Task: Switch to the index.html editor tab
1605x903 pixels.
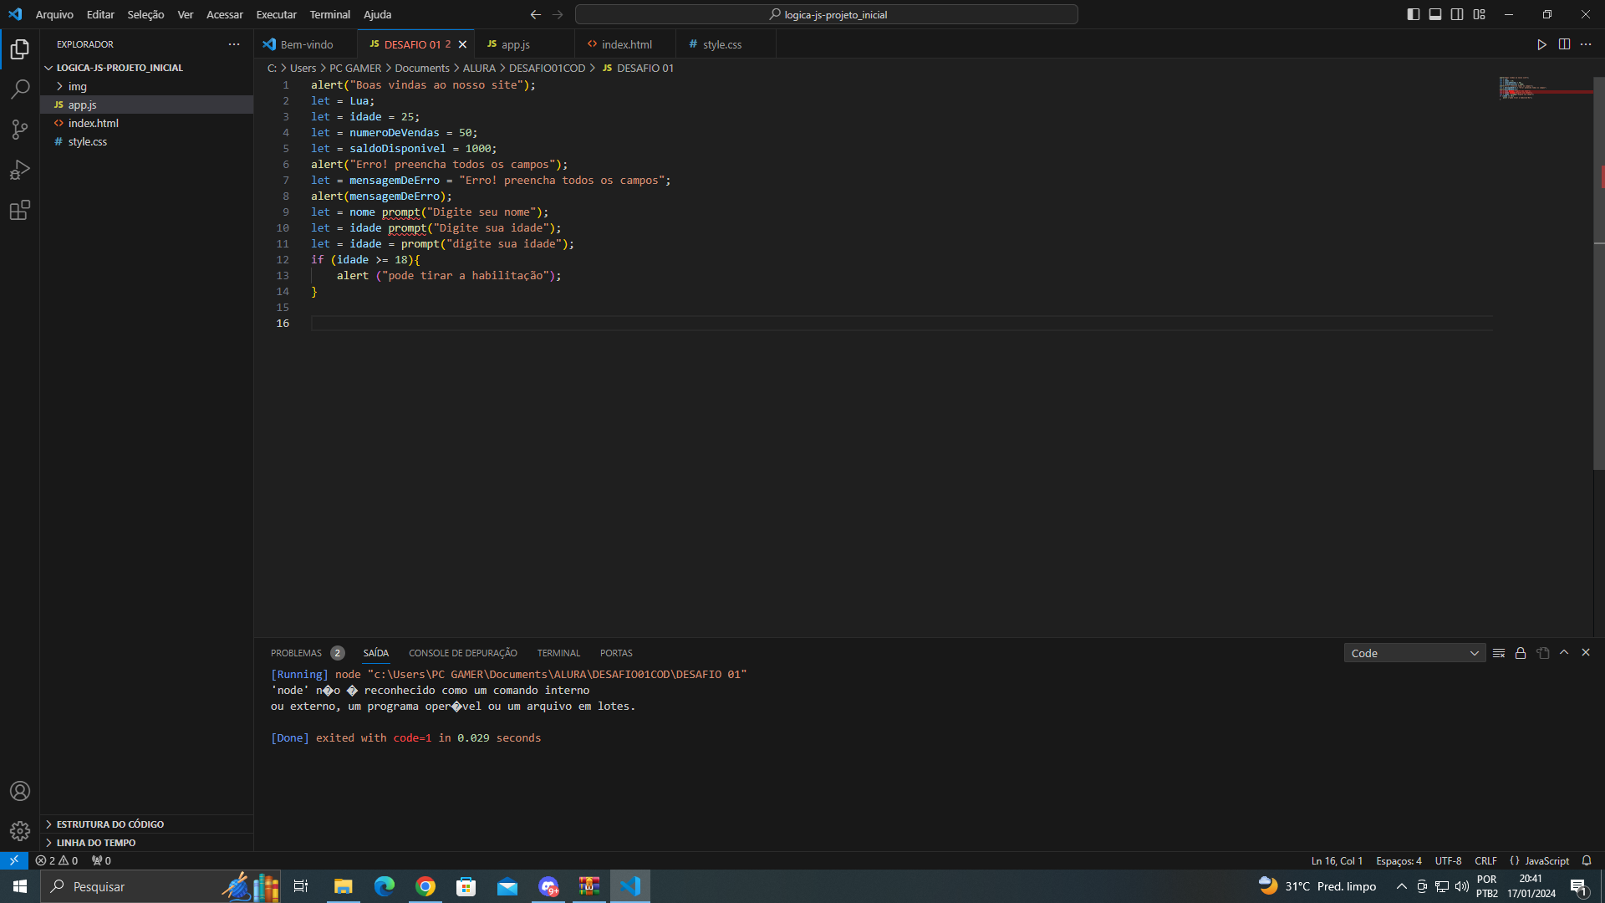Action: [x=625, y=44]
